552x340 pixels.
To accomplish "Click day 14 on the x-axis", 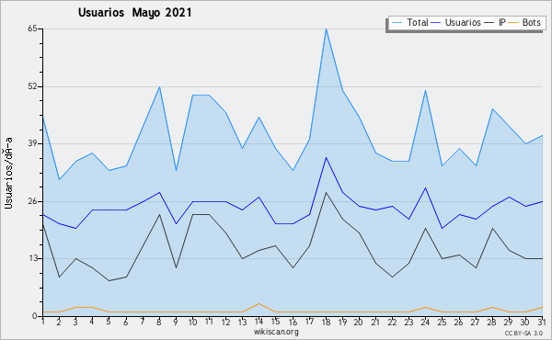I will [259, 322].
